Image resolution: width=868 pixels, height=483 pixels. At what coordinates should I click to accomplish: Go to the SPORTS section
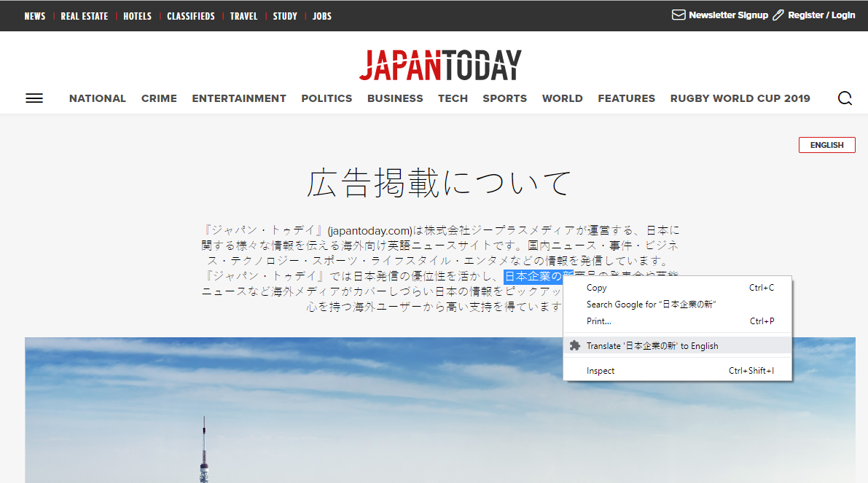505,98
